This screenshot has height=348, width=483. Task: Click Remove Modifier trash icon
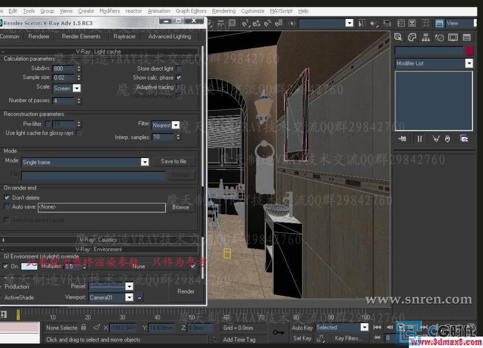(447, 139)
